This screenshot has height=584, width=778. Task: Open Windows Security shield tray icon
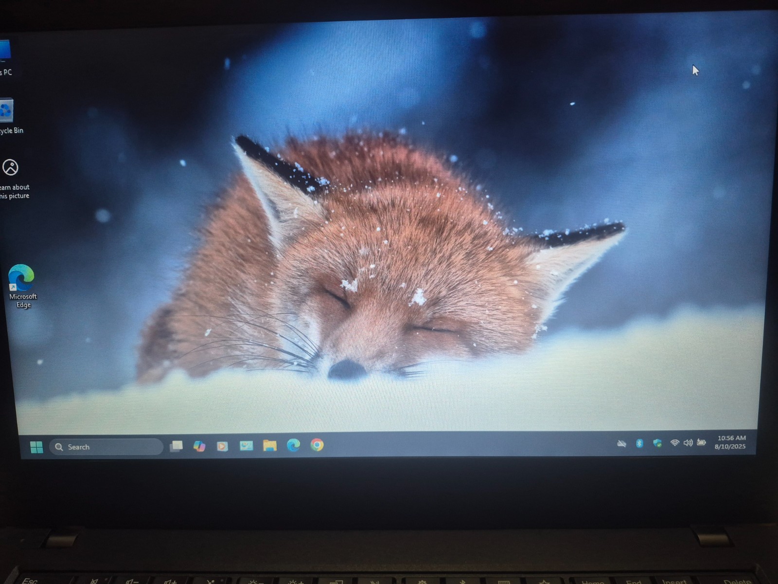[657, 443]
